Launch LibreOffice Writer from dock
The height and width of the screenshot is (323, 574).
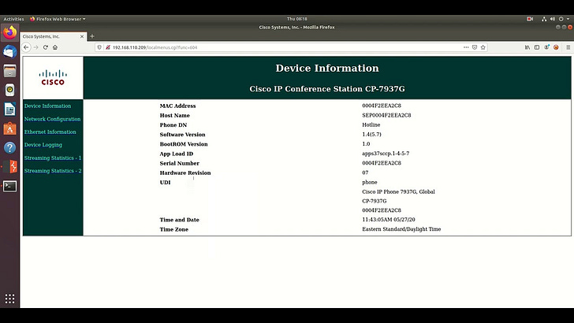[x=10, y=110]
